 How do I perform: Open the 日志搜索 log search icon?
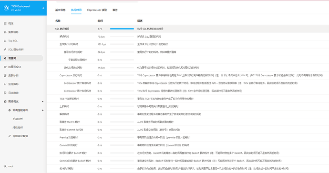pos(5,92)
